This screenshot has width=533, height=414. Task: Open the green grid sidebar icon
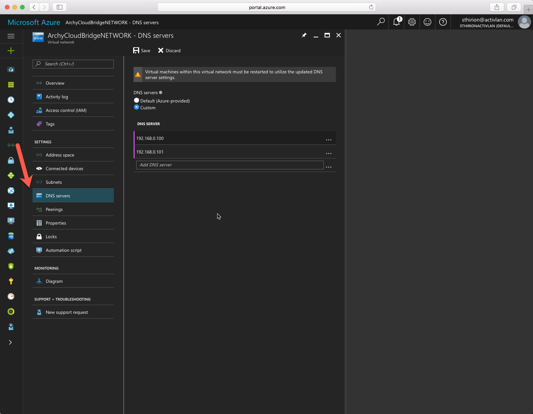pyautogui.click(x=11, y=85)
